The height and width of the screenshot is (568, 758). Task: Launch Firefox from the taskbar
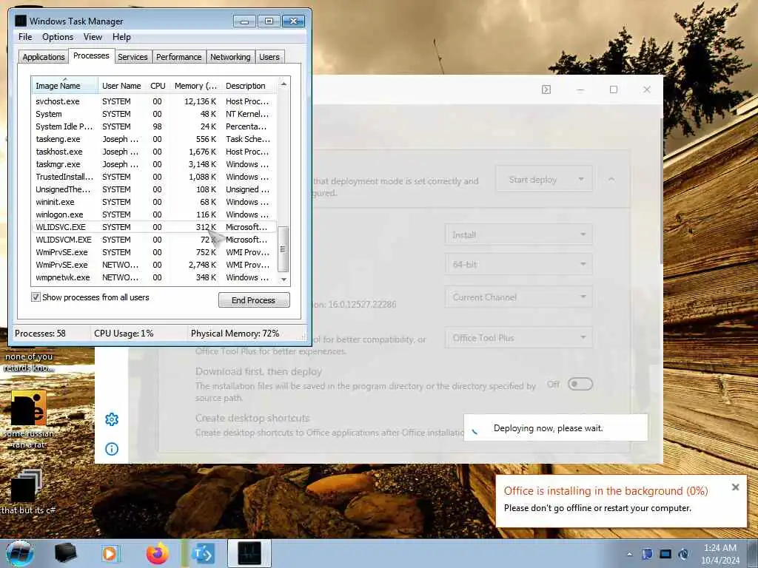click(158, 553)
